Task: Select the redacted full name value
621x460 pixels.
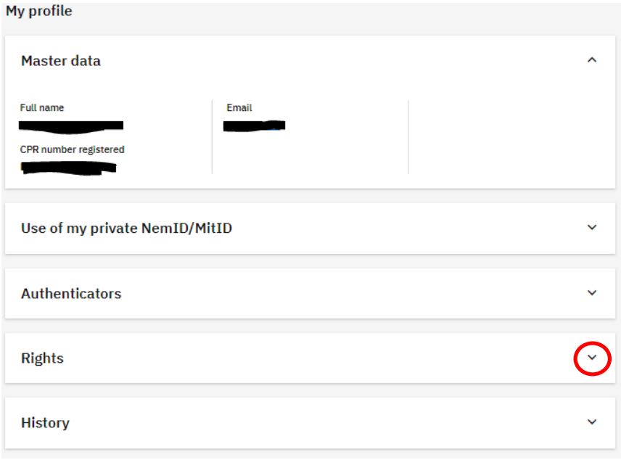Action: tap(72, 126)
